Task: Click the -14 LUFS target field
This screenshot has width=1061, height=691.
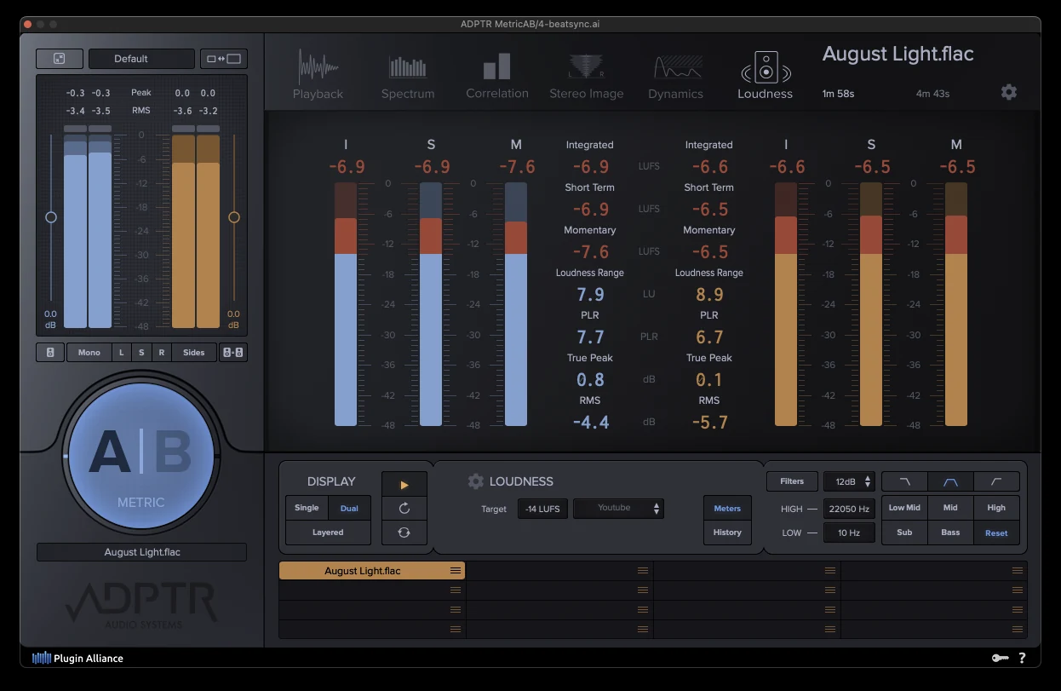Action: (x=542, y=509)
